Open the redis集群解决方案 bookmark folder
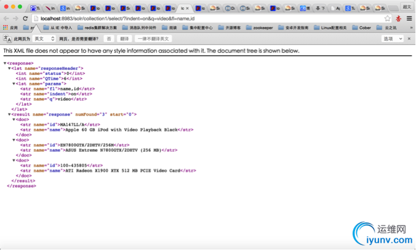This screenshot has height=250, width=416. [x=97, y=28]
